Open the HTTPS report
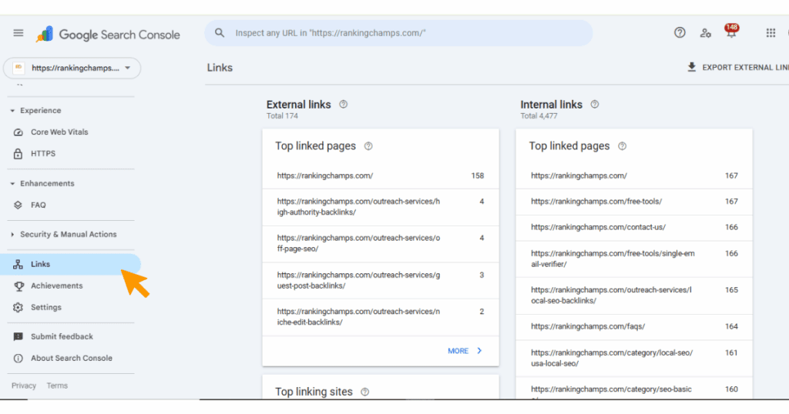This screenshot has width=789, height=414. pos(43,154)
